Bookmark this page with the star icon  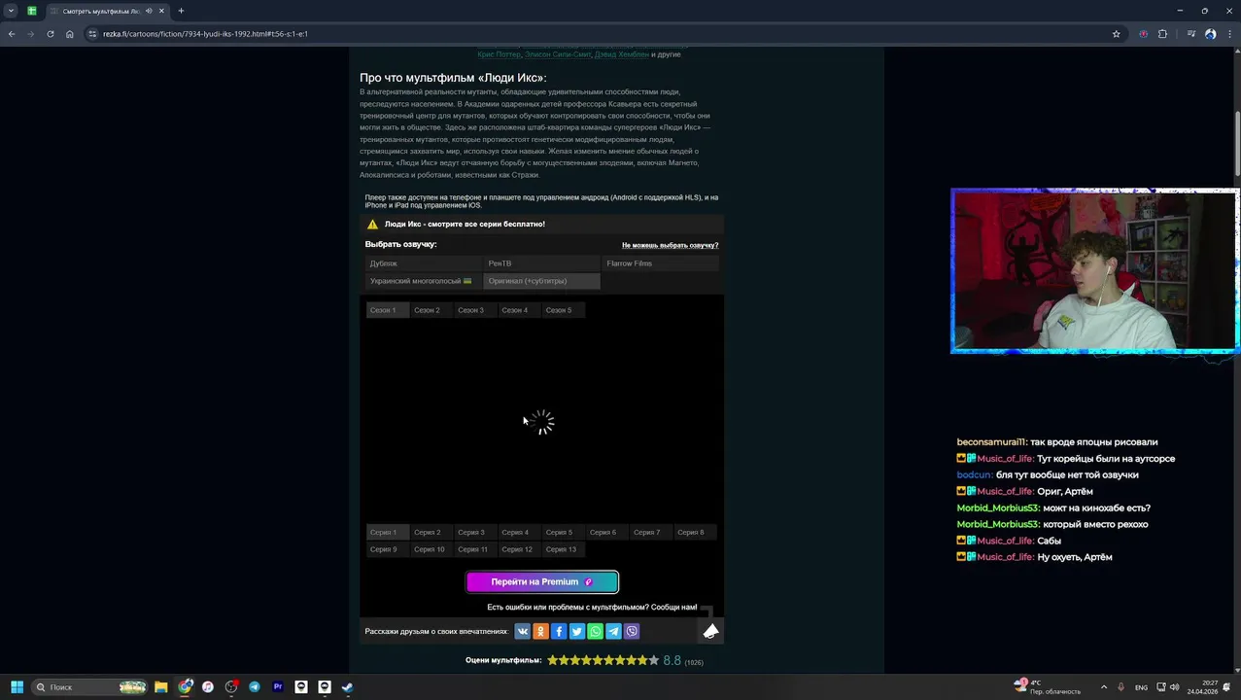tap(1117, 34)
